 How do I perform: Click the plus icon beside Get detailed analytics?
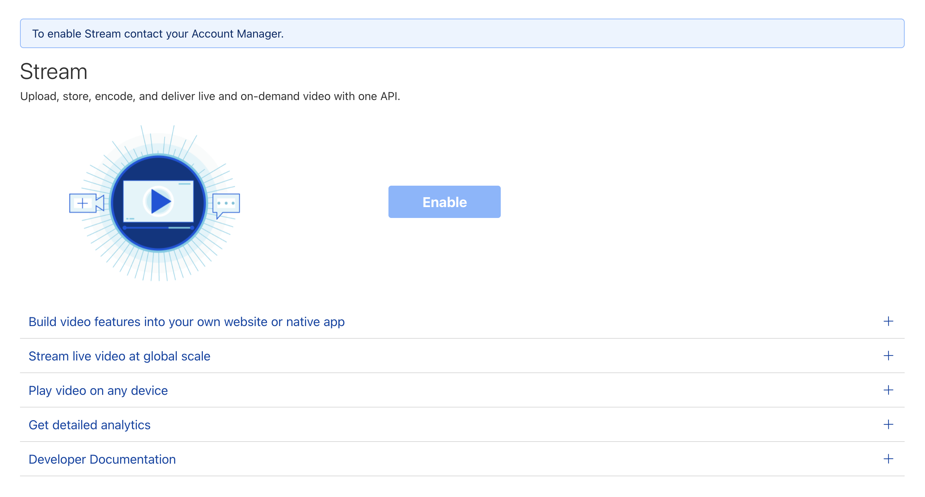pyautogui.click(x=888, y=424)
